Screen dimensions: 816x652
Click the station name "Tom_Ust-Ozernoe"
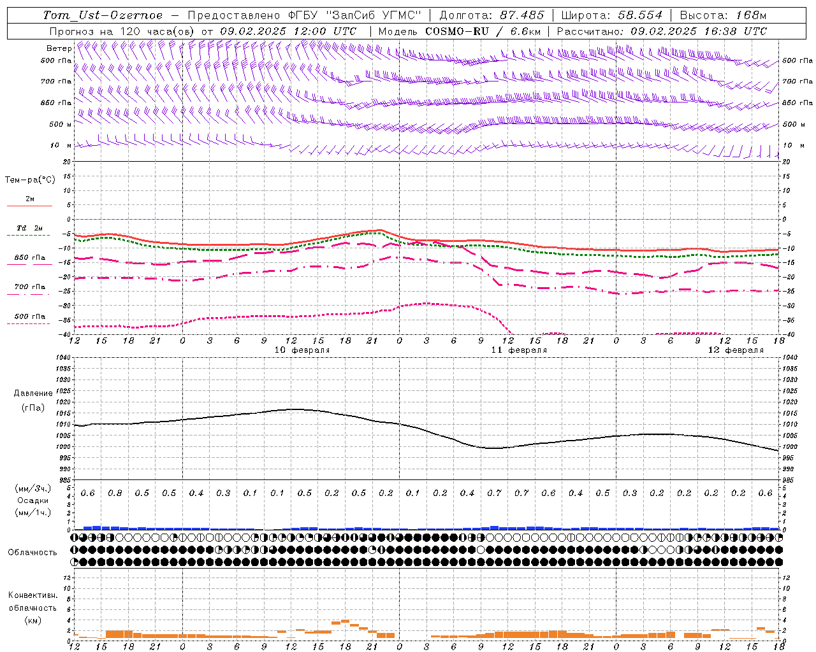tap(103, 15)
